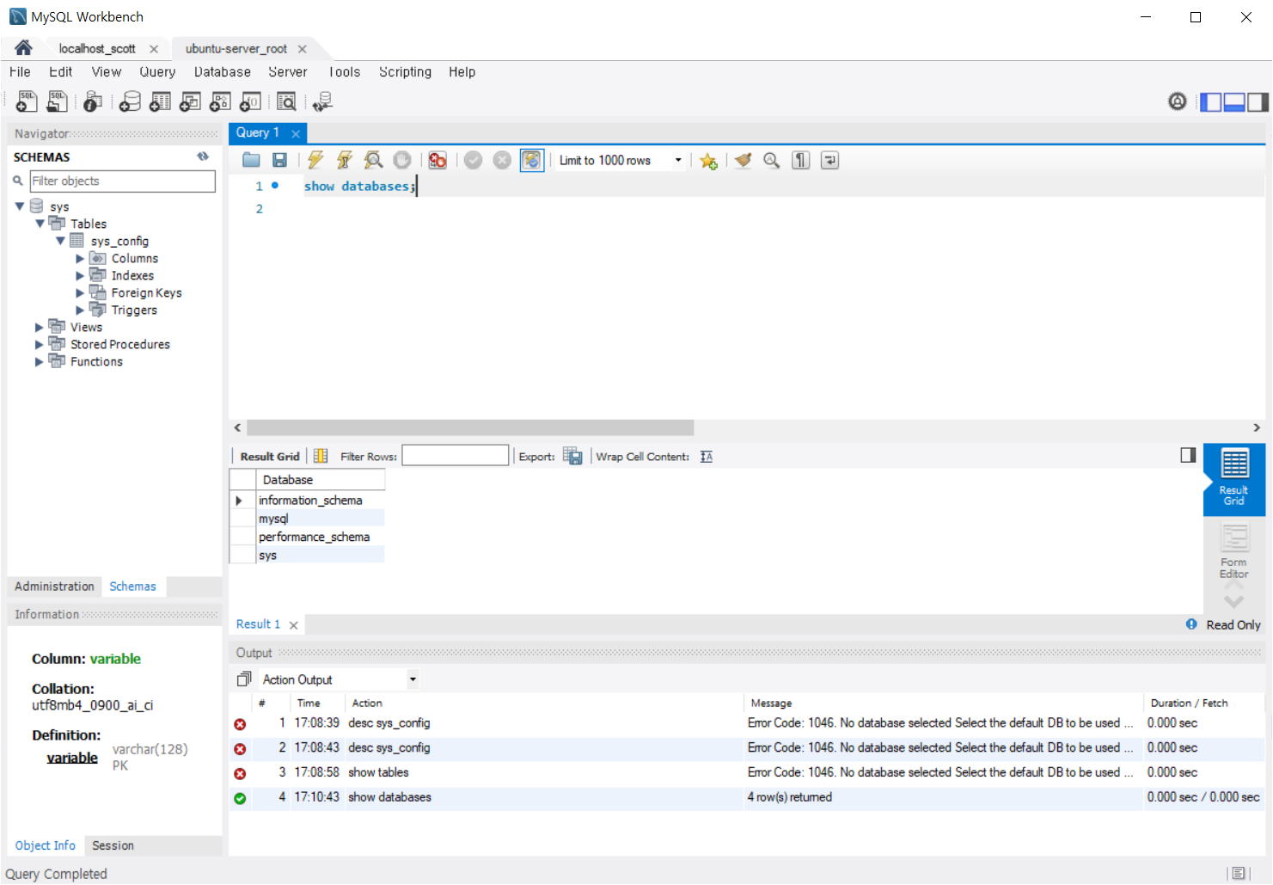Toggle the right sidebar panel visibility
The height and width of the screenshot is (885, 1273).
pyautogui.click(x=1258, y=101)
